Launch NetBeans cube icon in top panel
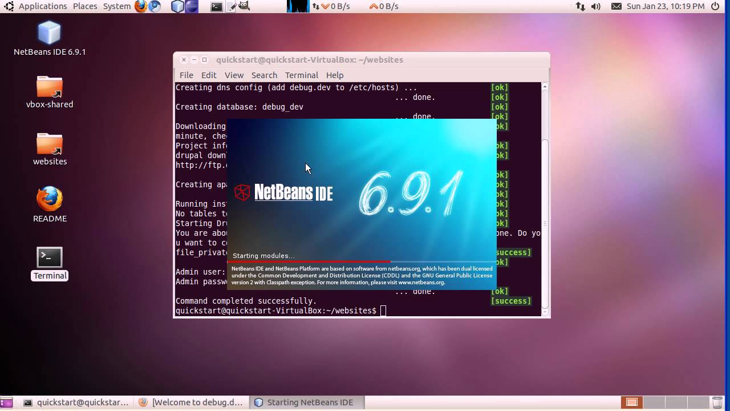The width and height of the screenshot is (730, 411). [177, 6]
